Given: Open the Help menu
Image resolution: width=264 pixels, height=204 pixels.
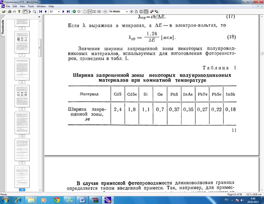Looking at the screenshot, I should [51, 6].
